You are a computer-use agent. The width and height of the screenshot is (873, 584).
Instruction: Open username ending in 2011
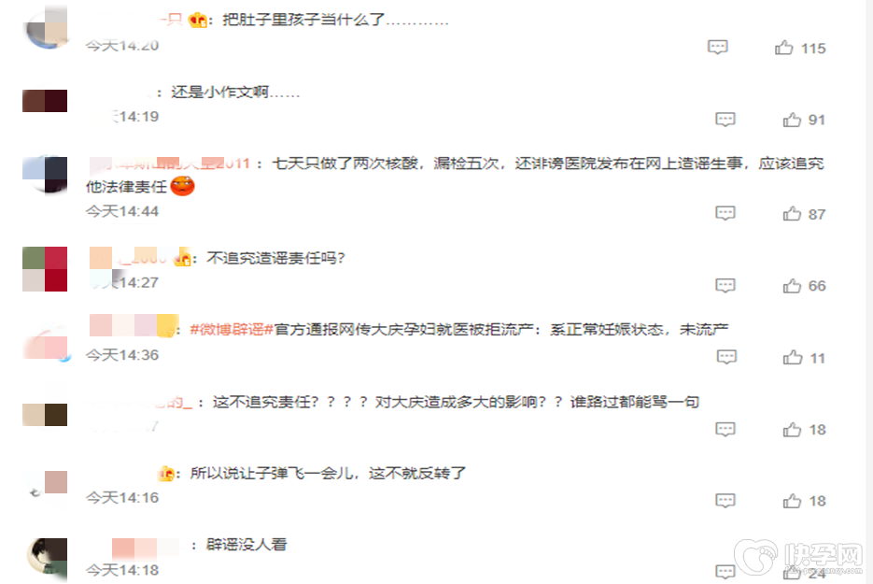[169, 164]
